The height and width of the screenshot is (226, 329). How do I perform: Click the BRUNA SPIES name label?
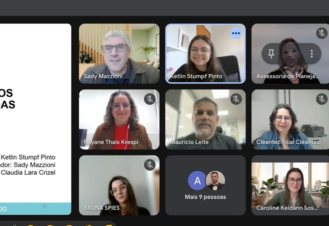coord(102,208)
